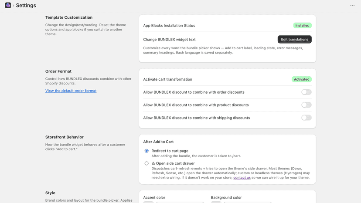Click the Order Format heading
Viewport: 361px width, 203px height.
[58, 71]
